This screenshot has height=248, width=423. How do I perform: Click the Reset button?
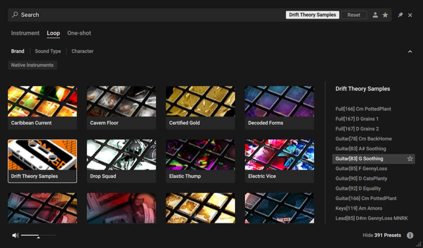[x=354, y=15]
